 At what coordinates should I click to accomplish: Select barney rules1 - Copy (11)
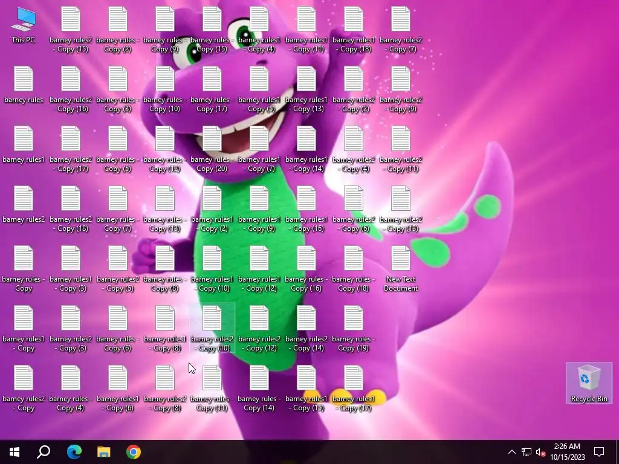306,30
